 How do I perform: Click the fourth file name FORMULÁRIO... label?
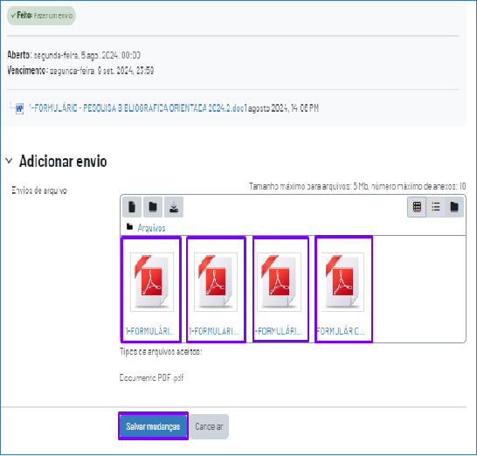coord(341,331)
